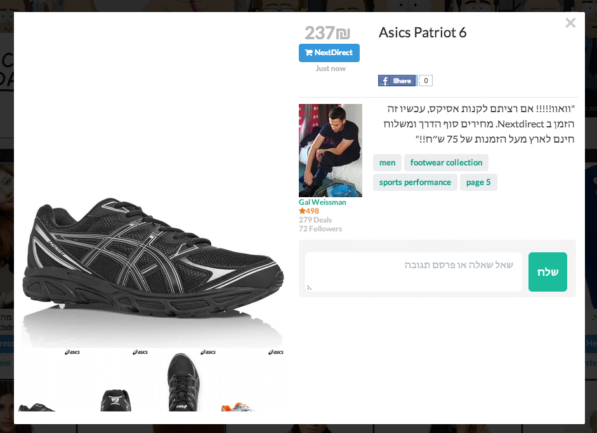This screenshot has height=433, width=597.
Task: Close the product popup with X
Action: point(570,23)
